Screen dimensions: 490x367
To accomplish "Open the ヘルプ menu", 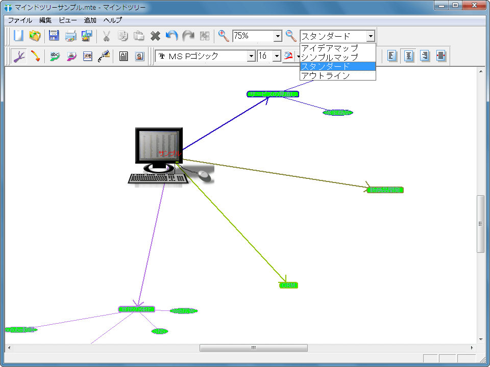I will 112,20.
